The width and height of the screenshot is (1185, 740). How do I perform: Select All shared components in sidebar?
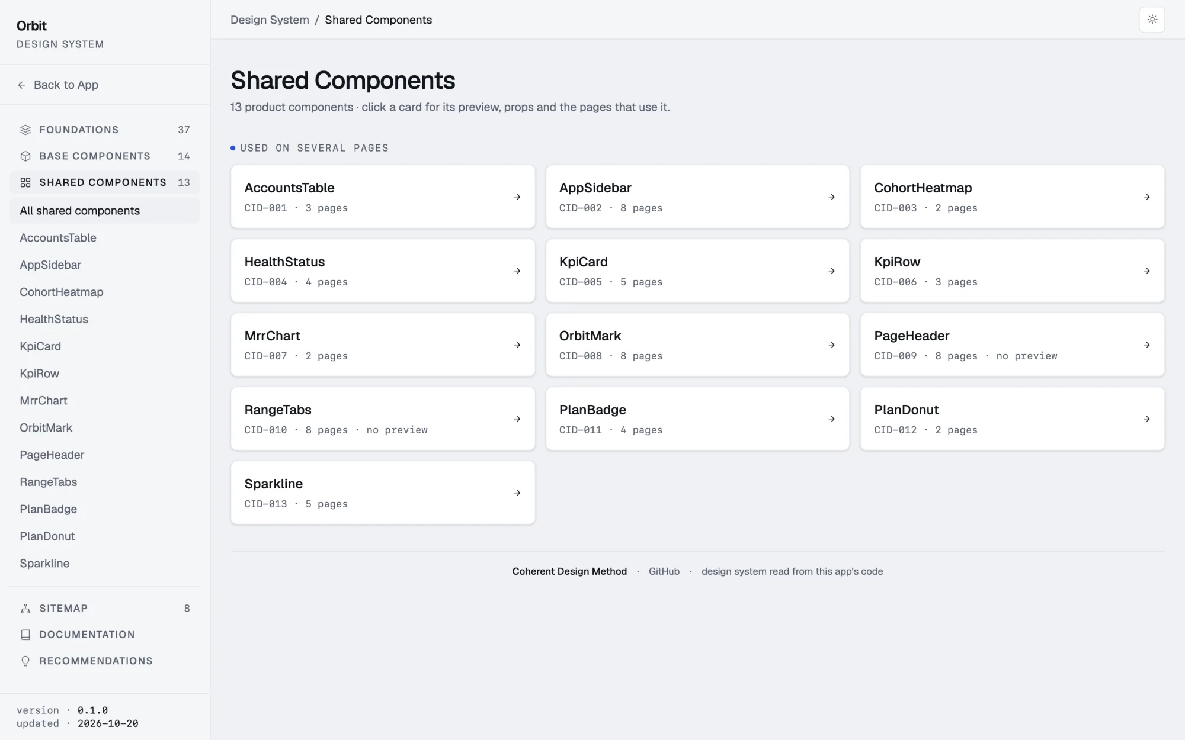pos(105,211)
